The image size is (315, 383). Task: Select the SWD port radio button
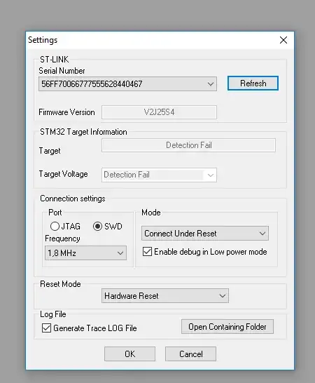[x=97, y=226]
